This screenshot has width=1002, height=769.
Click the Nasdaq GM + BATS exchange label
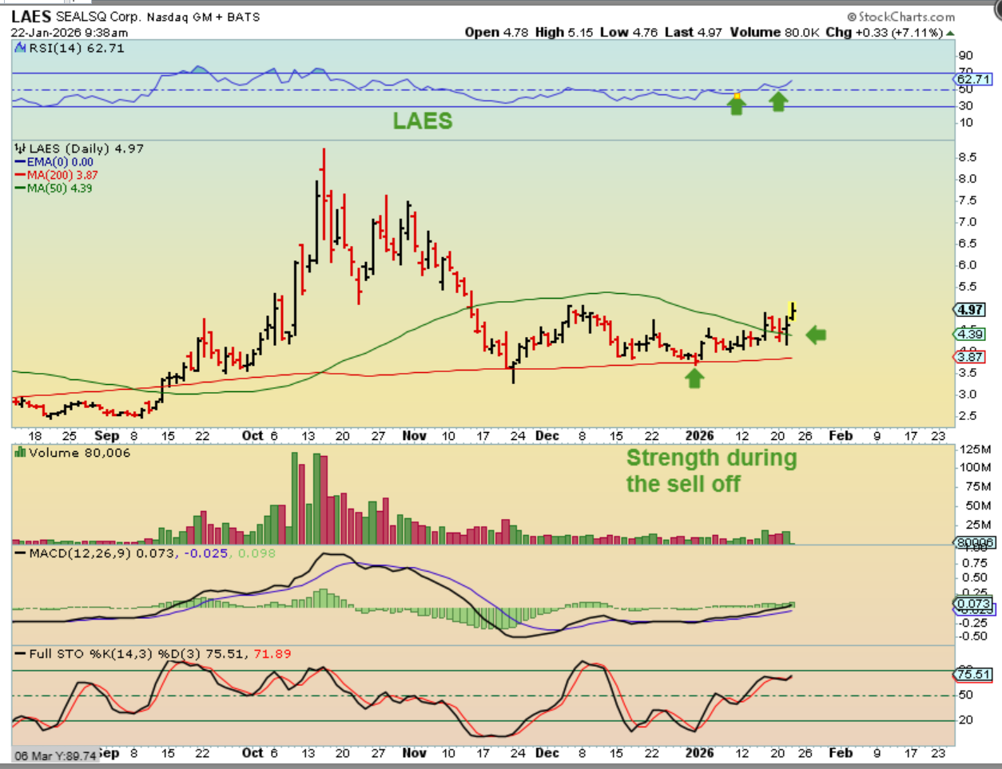[x=204, y=17]
